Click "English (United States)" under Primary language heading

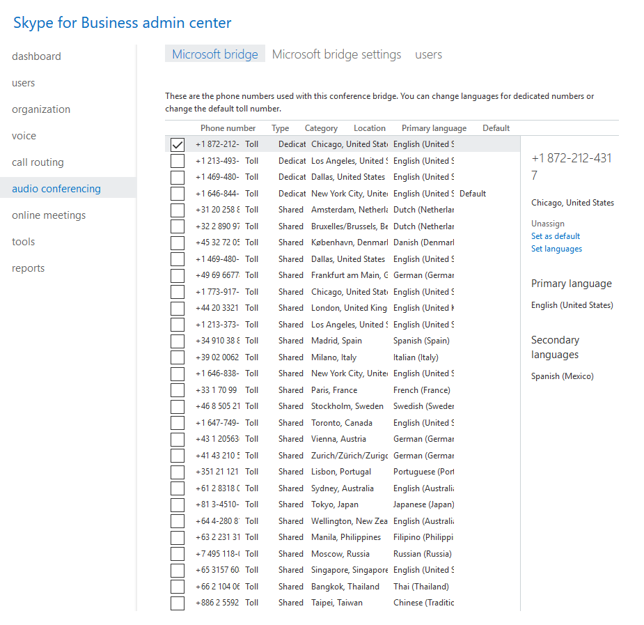[x=572, y=305]
